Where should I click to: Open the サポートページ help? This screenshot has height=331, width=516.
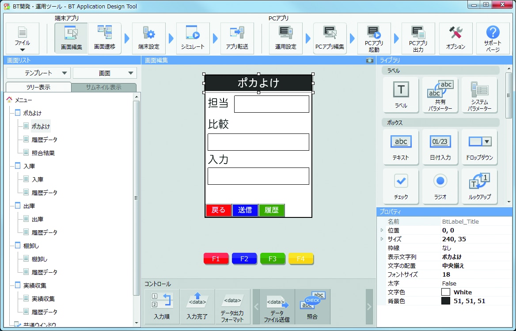click(x=493, y=38)
